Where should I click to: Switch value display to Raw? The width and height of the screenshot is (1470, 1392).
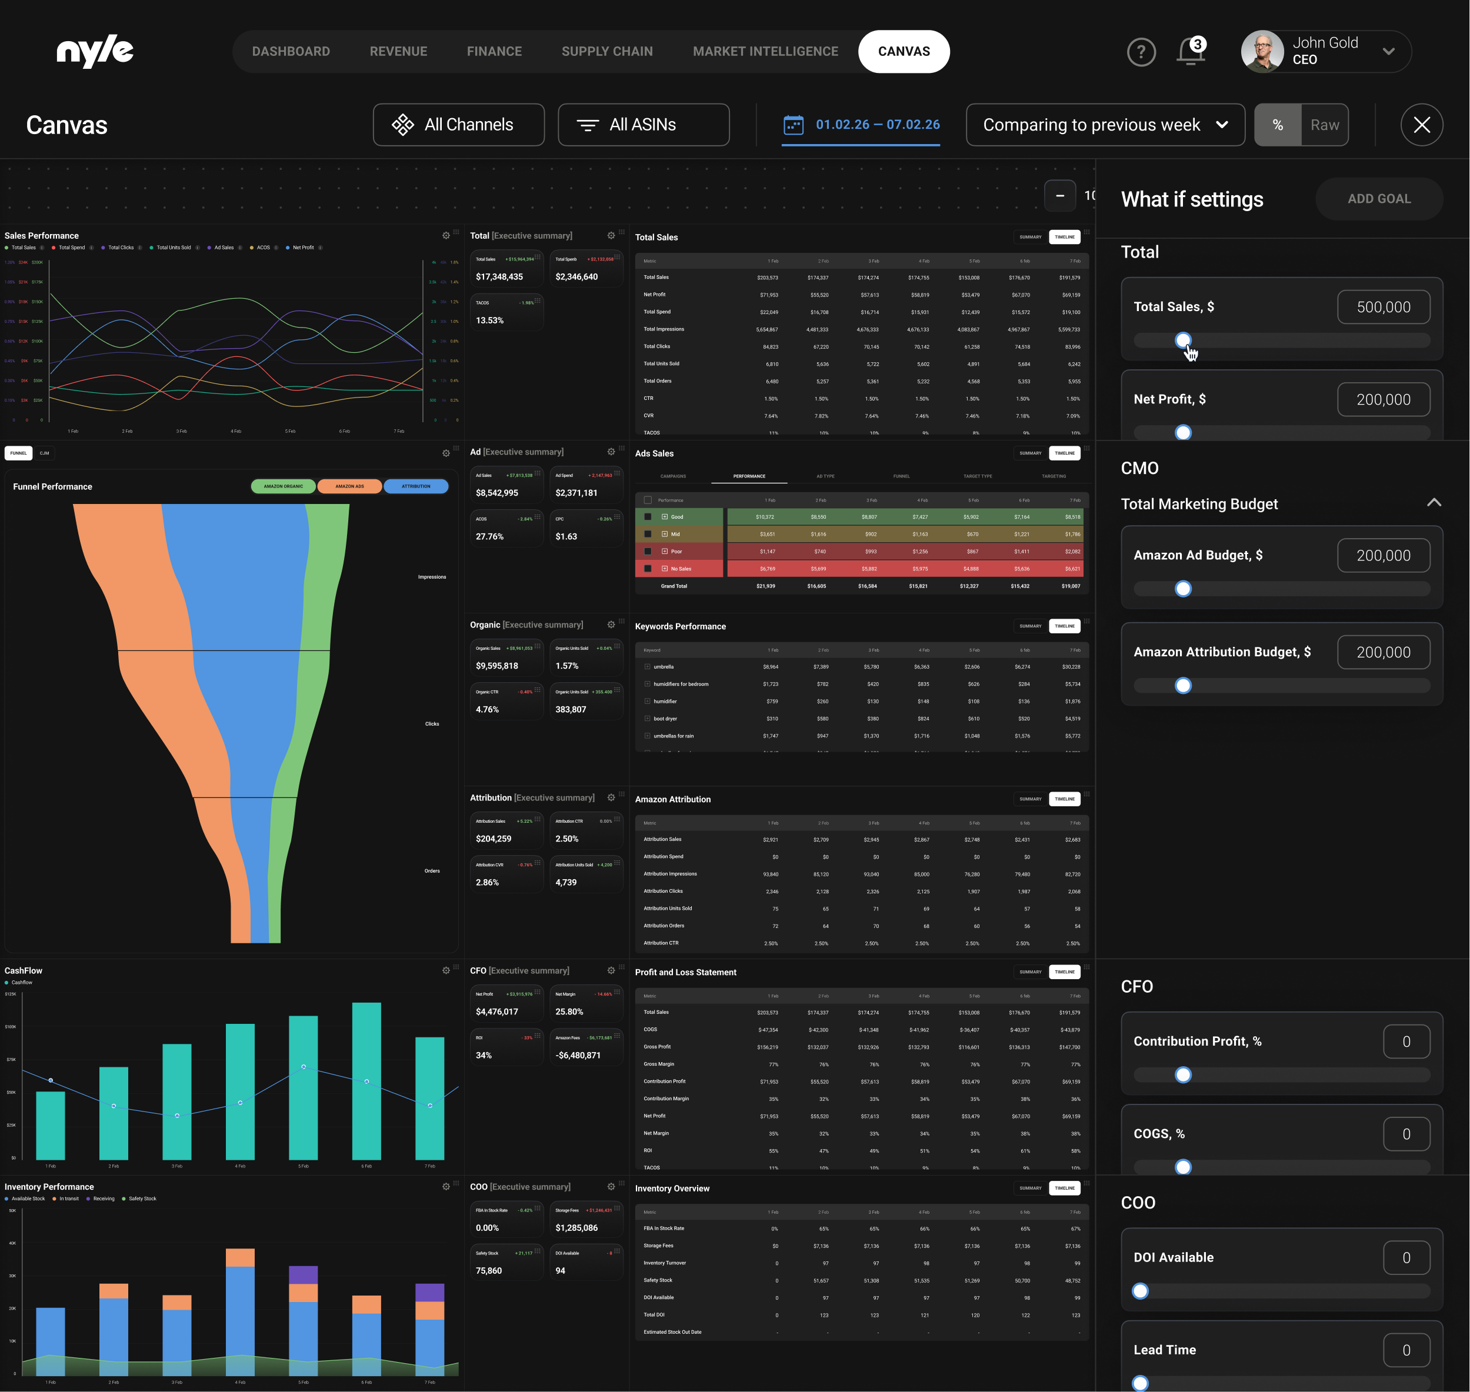tap(1325, 125)
